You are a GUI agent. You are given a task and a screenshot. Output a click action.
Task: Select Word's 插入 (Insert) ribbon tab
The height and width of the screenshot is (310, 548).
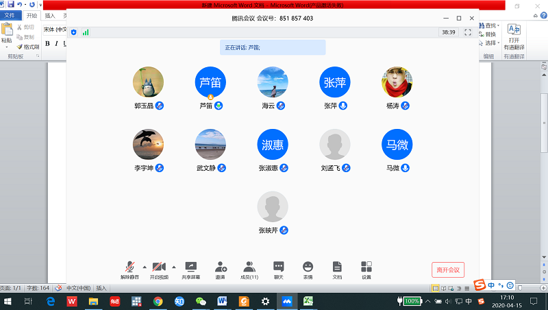click(x=50, y=15)
